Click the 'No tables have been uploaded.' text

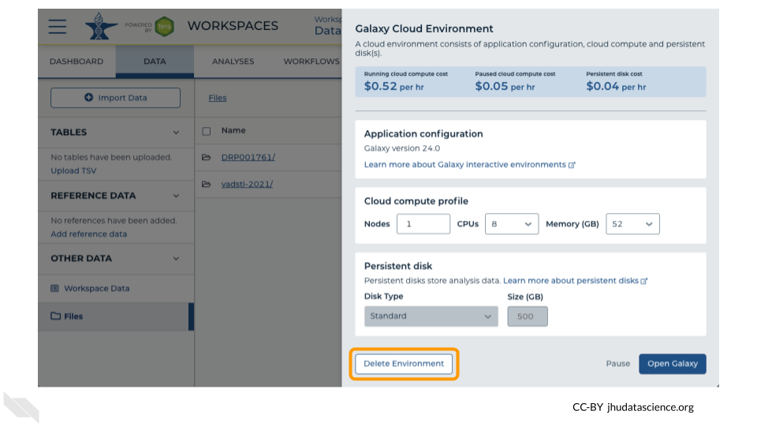[111, 158]
